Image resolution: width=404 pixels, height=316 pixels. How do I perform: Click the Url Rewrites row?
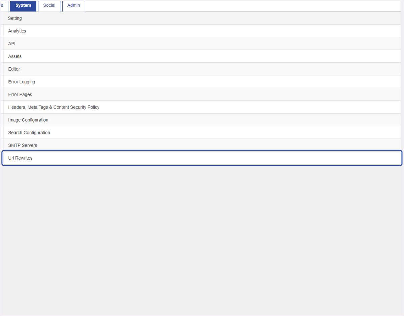[x=202, y=158]
